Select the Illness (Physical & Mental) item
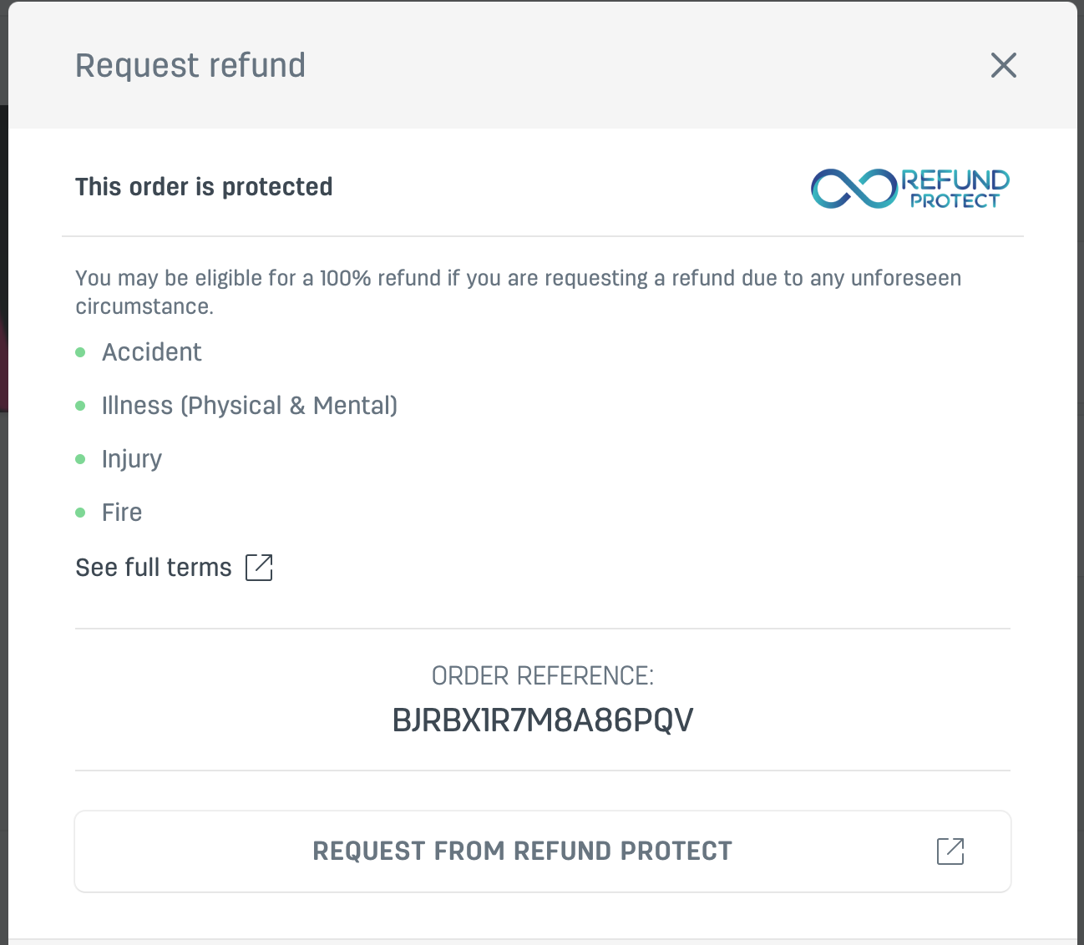Screen dimensions: 1084x945 pyautogui.click(x=250, y=406)
